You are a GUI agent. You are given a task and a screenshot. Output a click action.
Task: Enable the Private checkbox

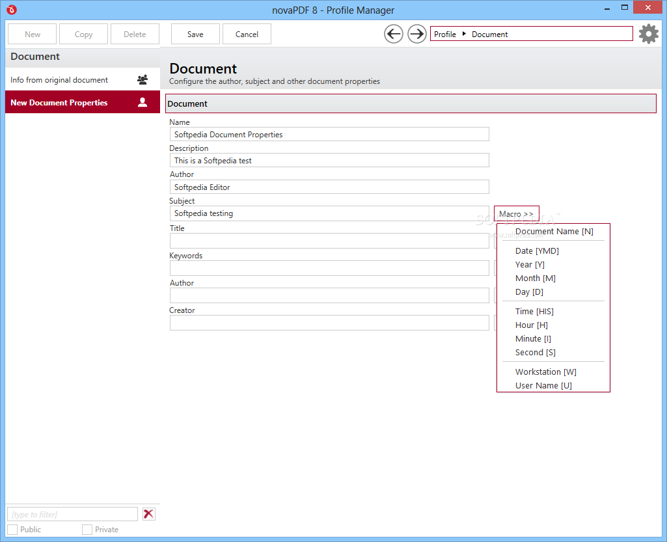(x=87, y=529)
